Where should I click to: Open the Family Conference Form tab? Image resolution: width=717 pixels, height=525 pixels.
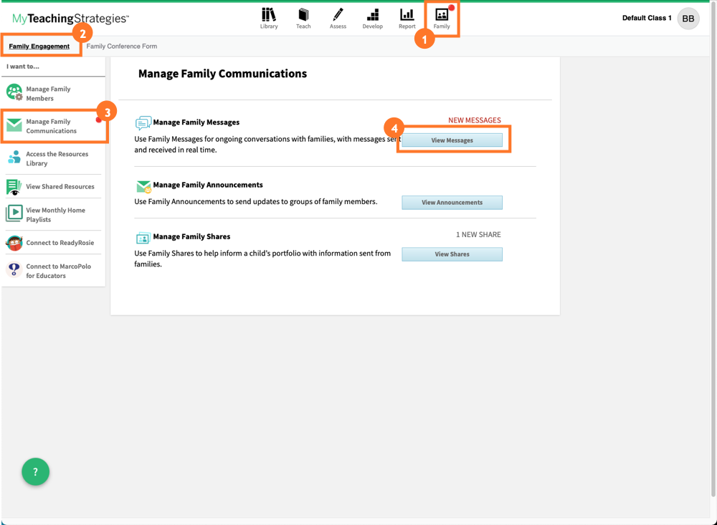120,45
